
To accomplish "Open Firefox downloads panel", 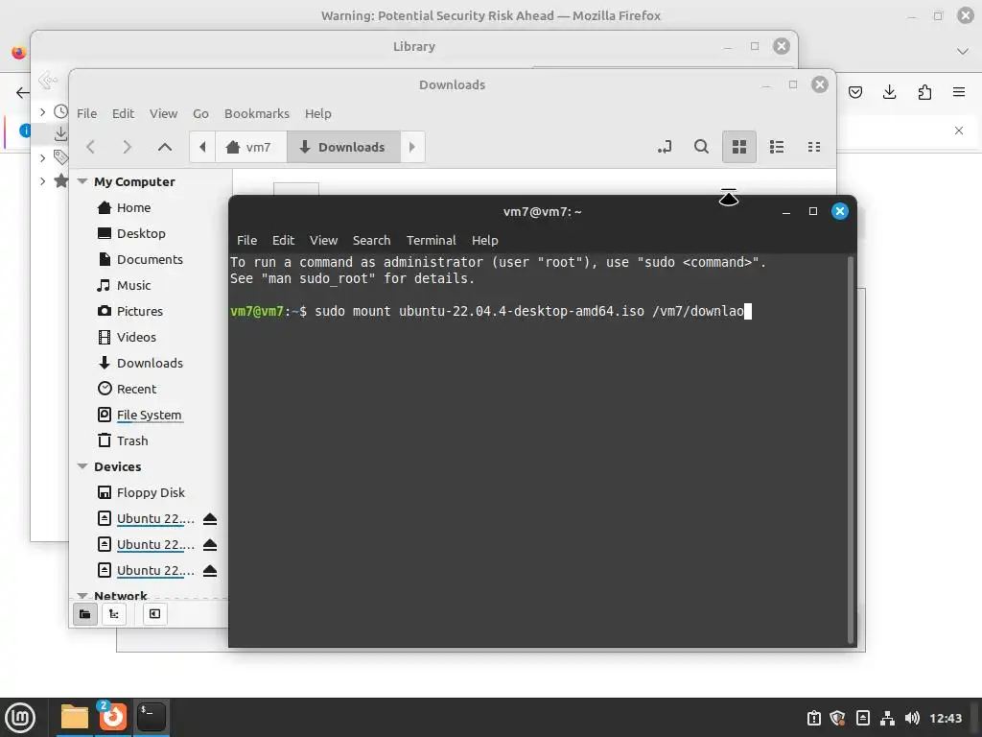I will 889,92.
